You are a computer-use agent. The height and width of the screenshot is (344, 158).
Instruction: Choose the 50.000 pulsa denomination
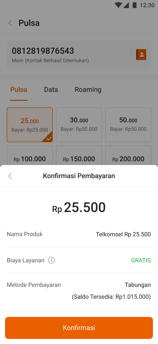tap(128, 125)
